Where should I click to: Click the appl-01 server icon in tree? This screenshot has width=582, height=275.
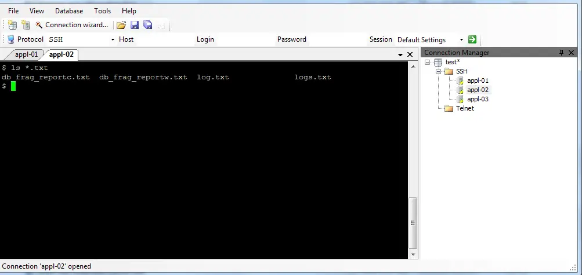click(x=460, y=80)
